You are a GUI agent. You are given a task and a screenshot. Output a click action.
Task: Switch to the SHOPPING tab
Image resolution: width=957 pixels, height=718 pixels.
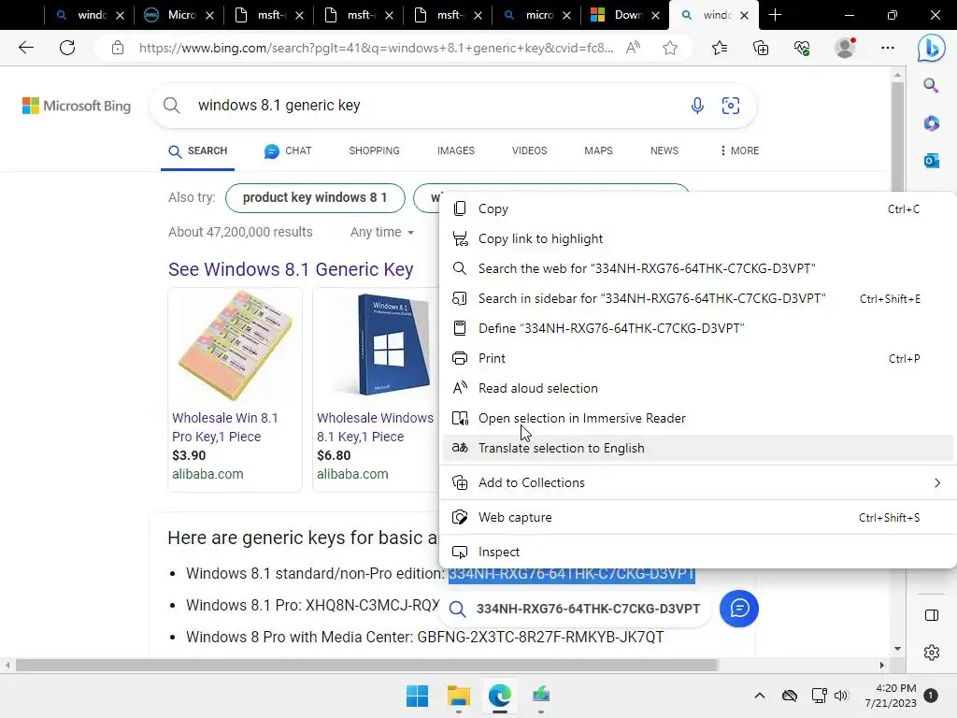click(374, 151)
